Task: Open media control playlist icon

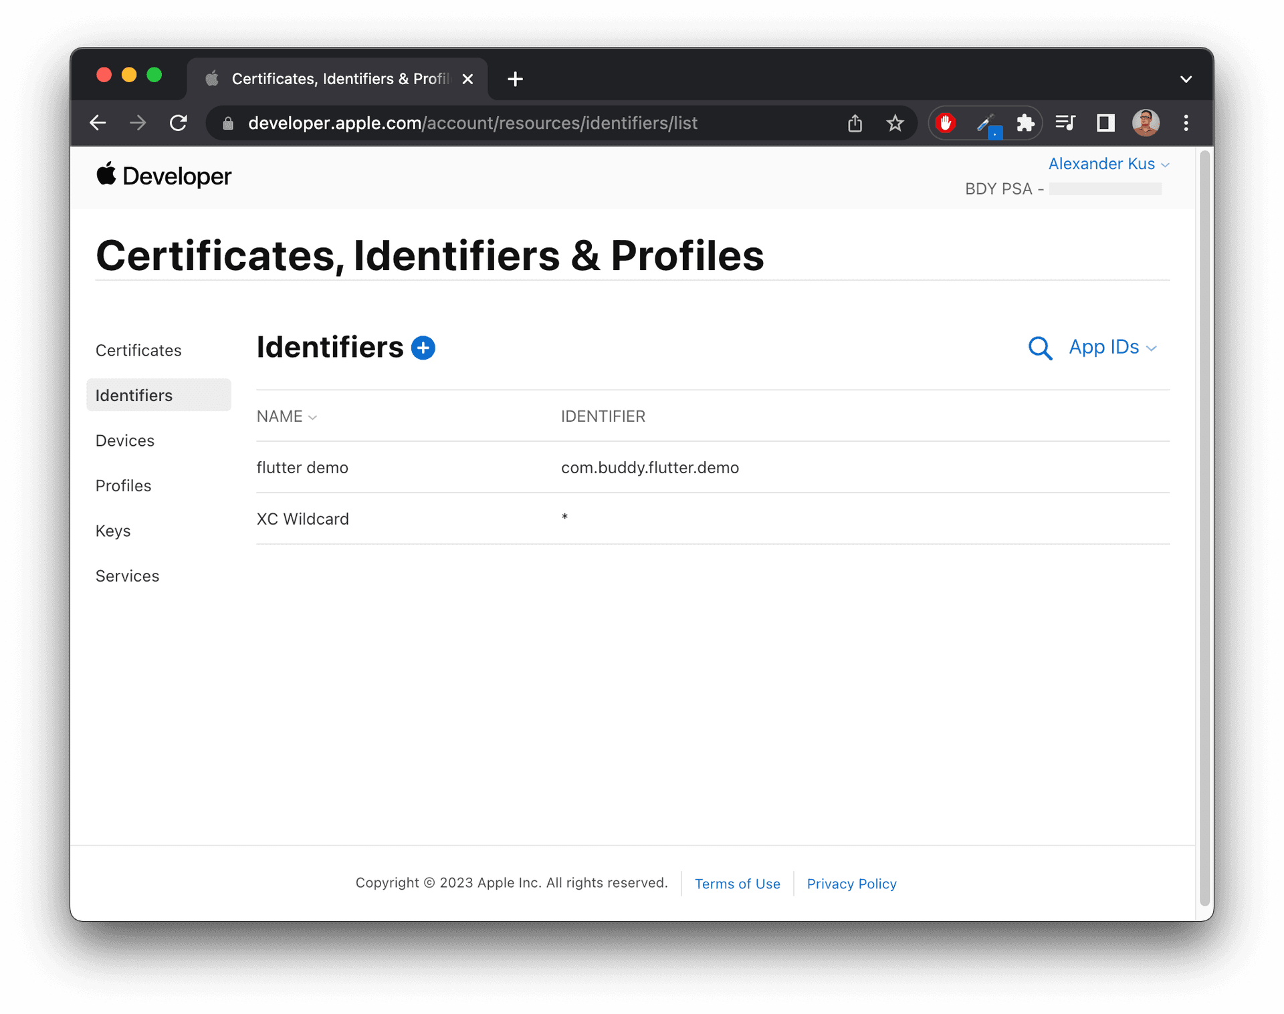Action: tap(1065, 123)
